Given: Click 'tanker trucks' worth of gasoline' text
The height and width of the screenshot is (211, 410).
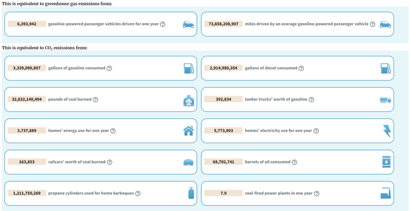Looking at the screenshot, I should coord(276,99).
